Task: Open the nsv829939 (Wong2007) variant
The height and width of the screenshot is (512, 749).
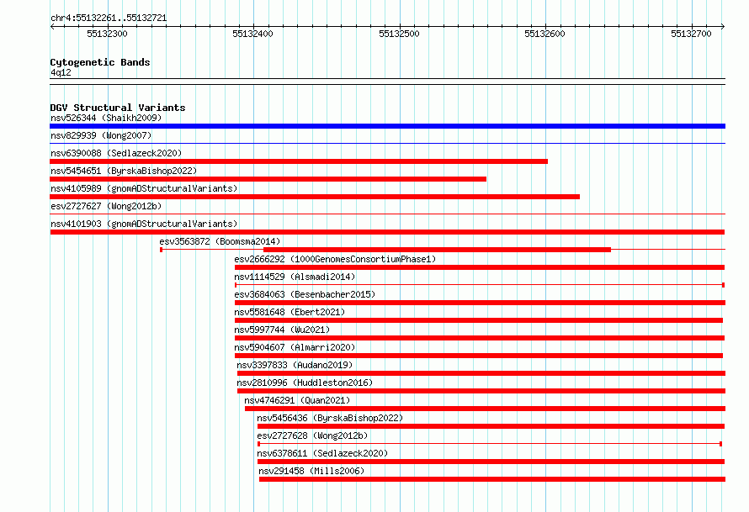Action: pyautogui.click(x=101, y=135)
